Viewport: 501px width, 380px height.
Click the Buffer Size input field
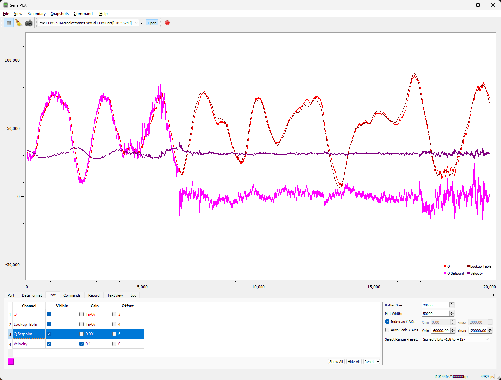pos(435,305)
